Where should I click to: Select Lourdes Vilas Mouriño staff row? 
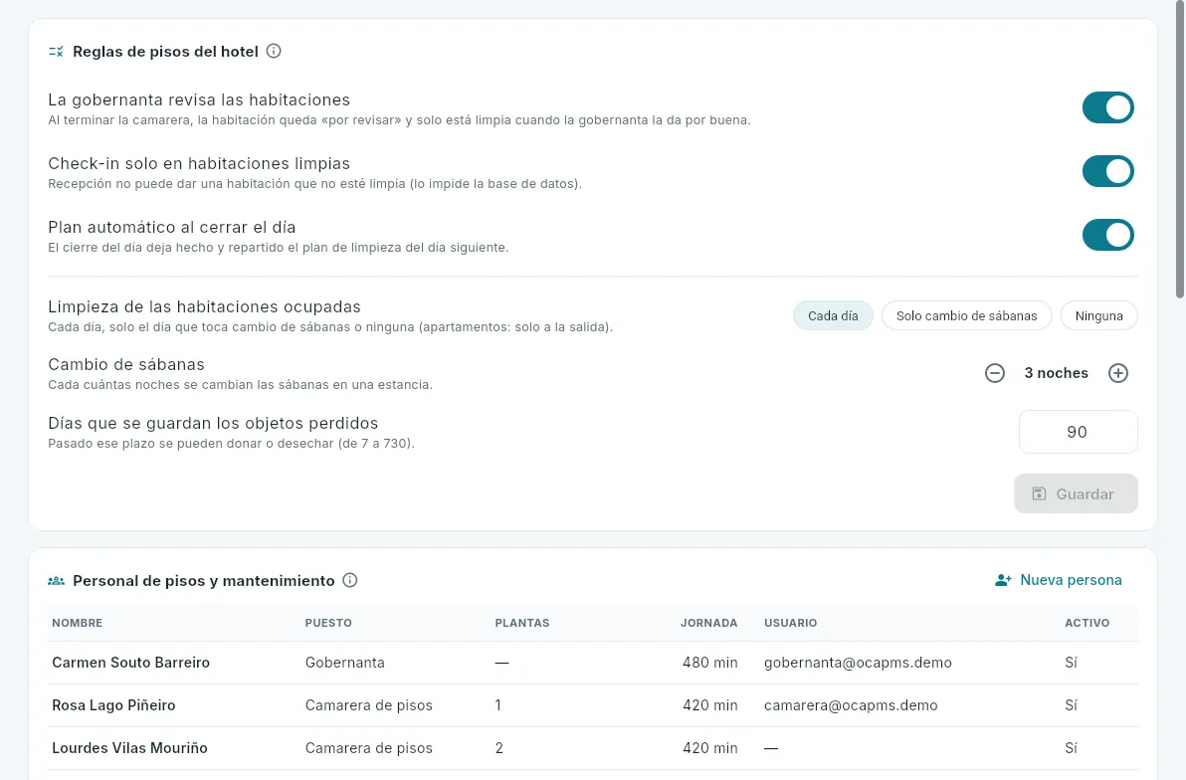(592, 748)
